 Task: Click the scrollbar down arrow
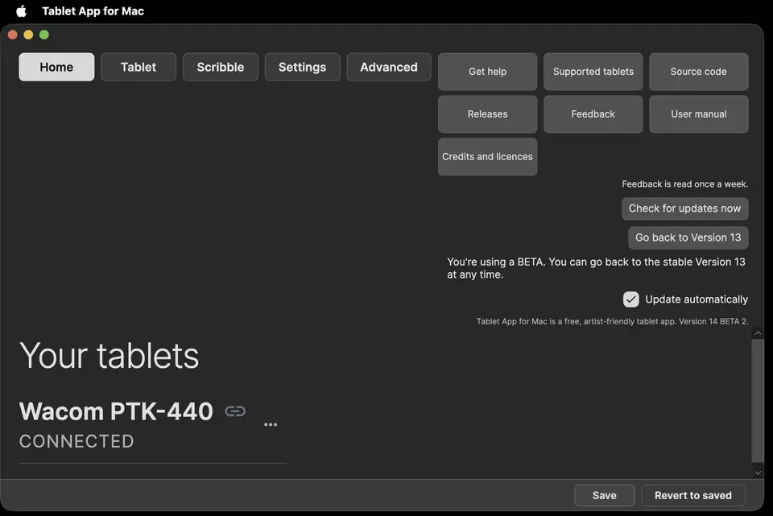coord(758,473)
